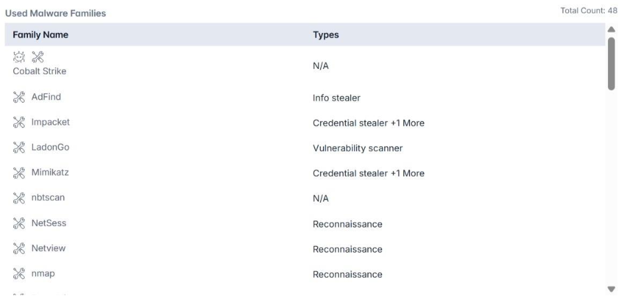Click the tool icon next to nmap
The width and height of the screenshot is (622, 307).
pos(19,274)
